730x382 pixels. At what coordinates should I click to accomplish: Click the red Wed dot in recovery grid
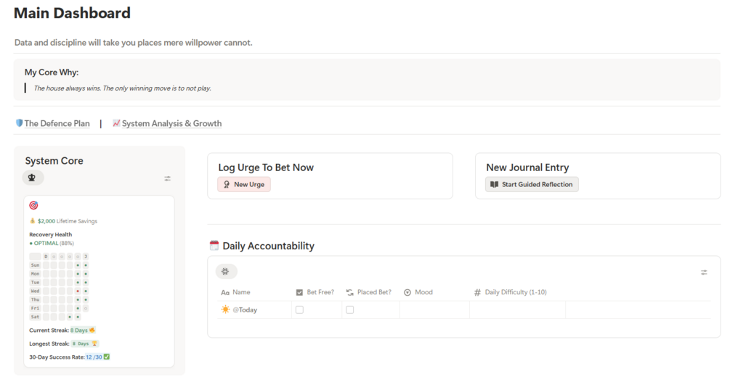point(78,291)
